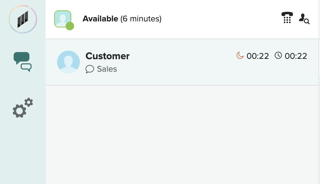
Task: Click the moon idle-time icon
Action: point(240,56)
